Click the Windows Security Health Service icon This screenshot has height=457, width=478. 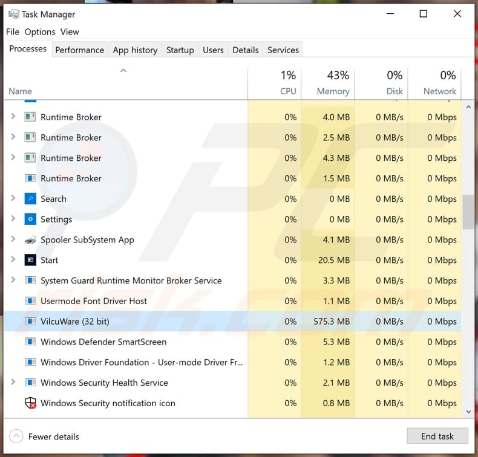(30, 383)
